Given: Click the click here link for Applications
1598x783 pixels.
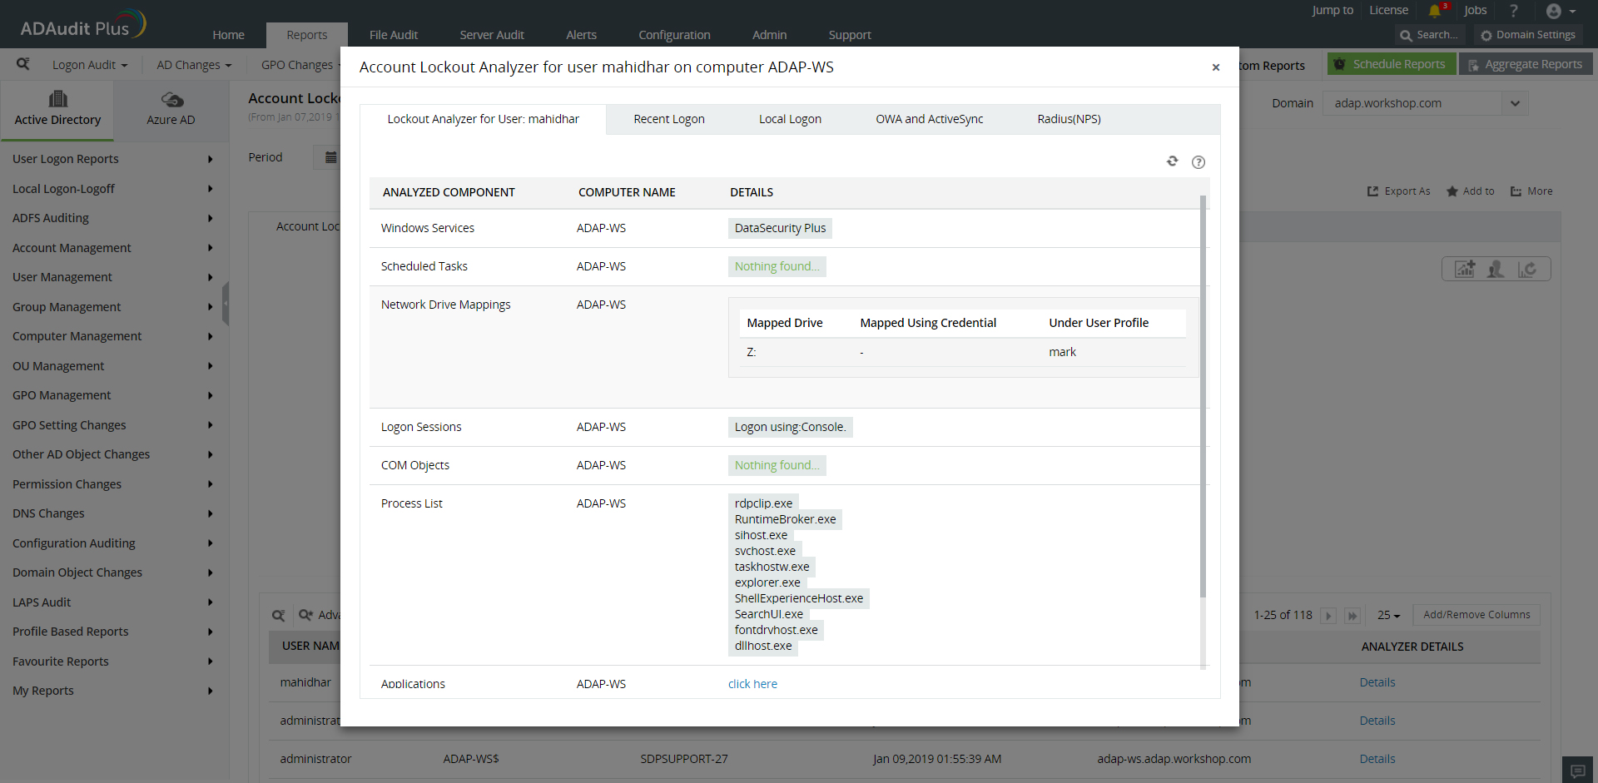Looking at the screenshot, I should pyautogui.click(x=752, y=683).
